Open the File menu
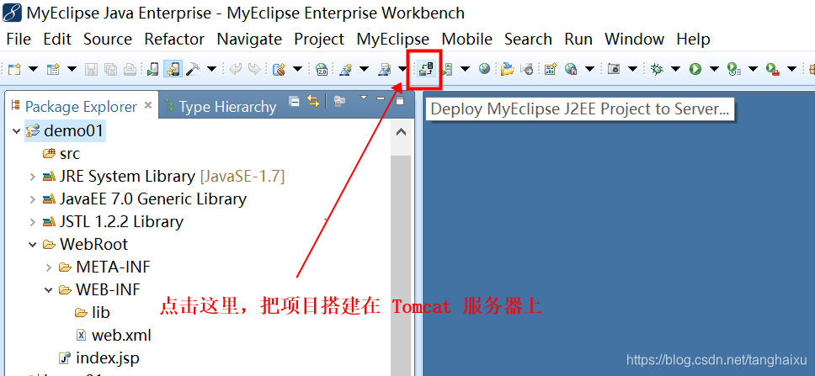The height and width of the screenshot is (376, 815). [19, 40]
